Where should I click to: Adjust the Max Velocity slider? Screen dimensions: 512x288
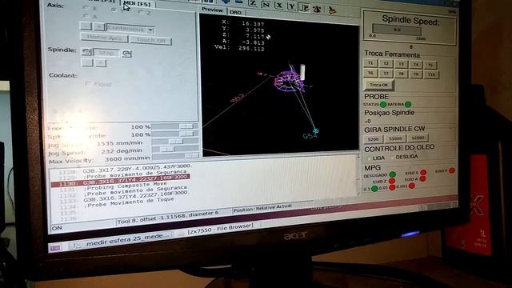point(175,157)
